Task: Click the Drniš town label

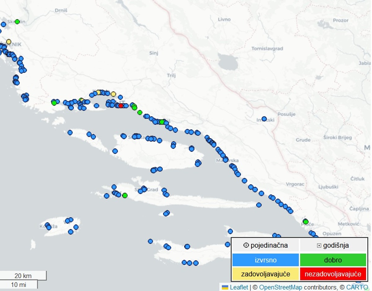Action: point(61,10)
